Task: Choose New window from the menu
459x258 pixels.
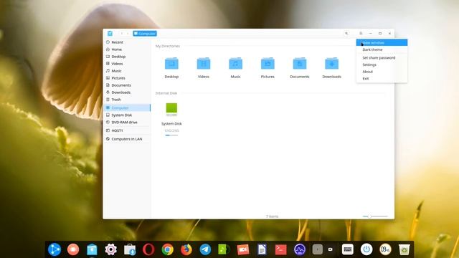Action: (x=382, y=43)
